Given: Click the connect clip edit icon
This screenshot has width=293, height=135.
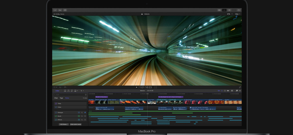Looking at the screenshot, I should (x=65, y=91).
